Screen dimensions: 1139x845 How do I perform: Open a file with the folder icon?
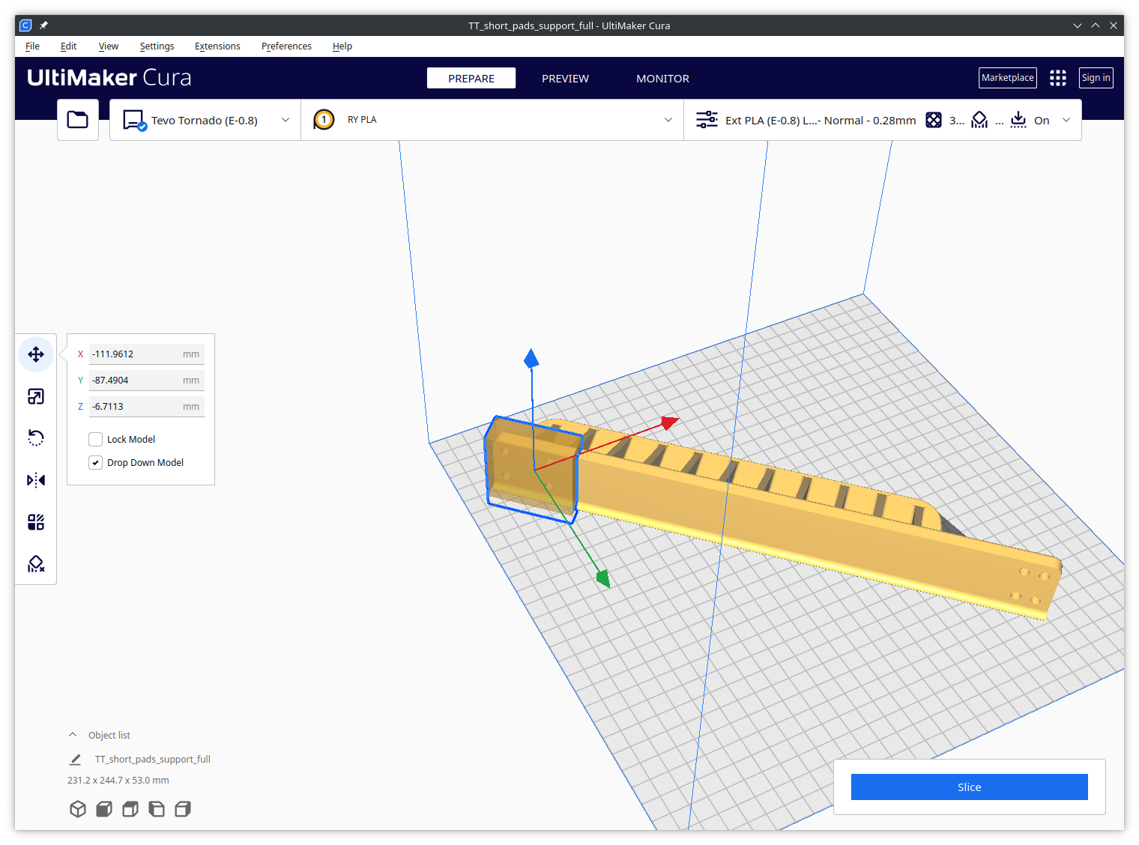pyautogui.click(x=77, y=120)
